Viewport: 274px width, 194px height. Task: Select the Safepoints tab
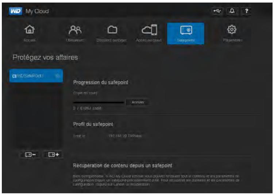coord(186,34)
